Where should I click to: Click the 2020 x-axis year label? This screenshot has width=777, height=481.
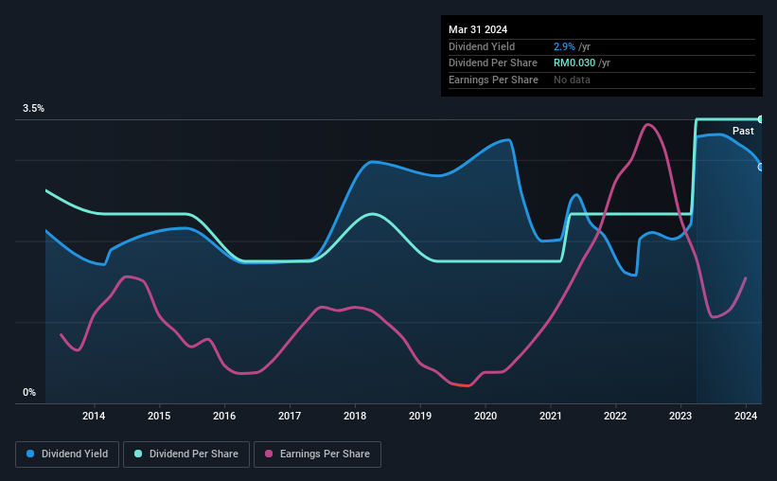tap(486, 416)
